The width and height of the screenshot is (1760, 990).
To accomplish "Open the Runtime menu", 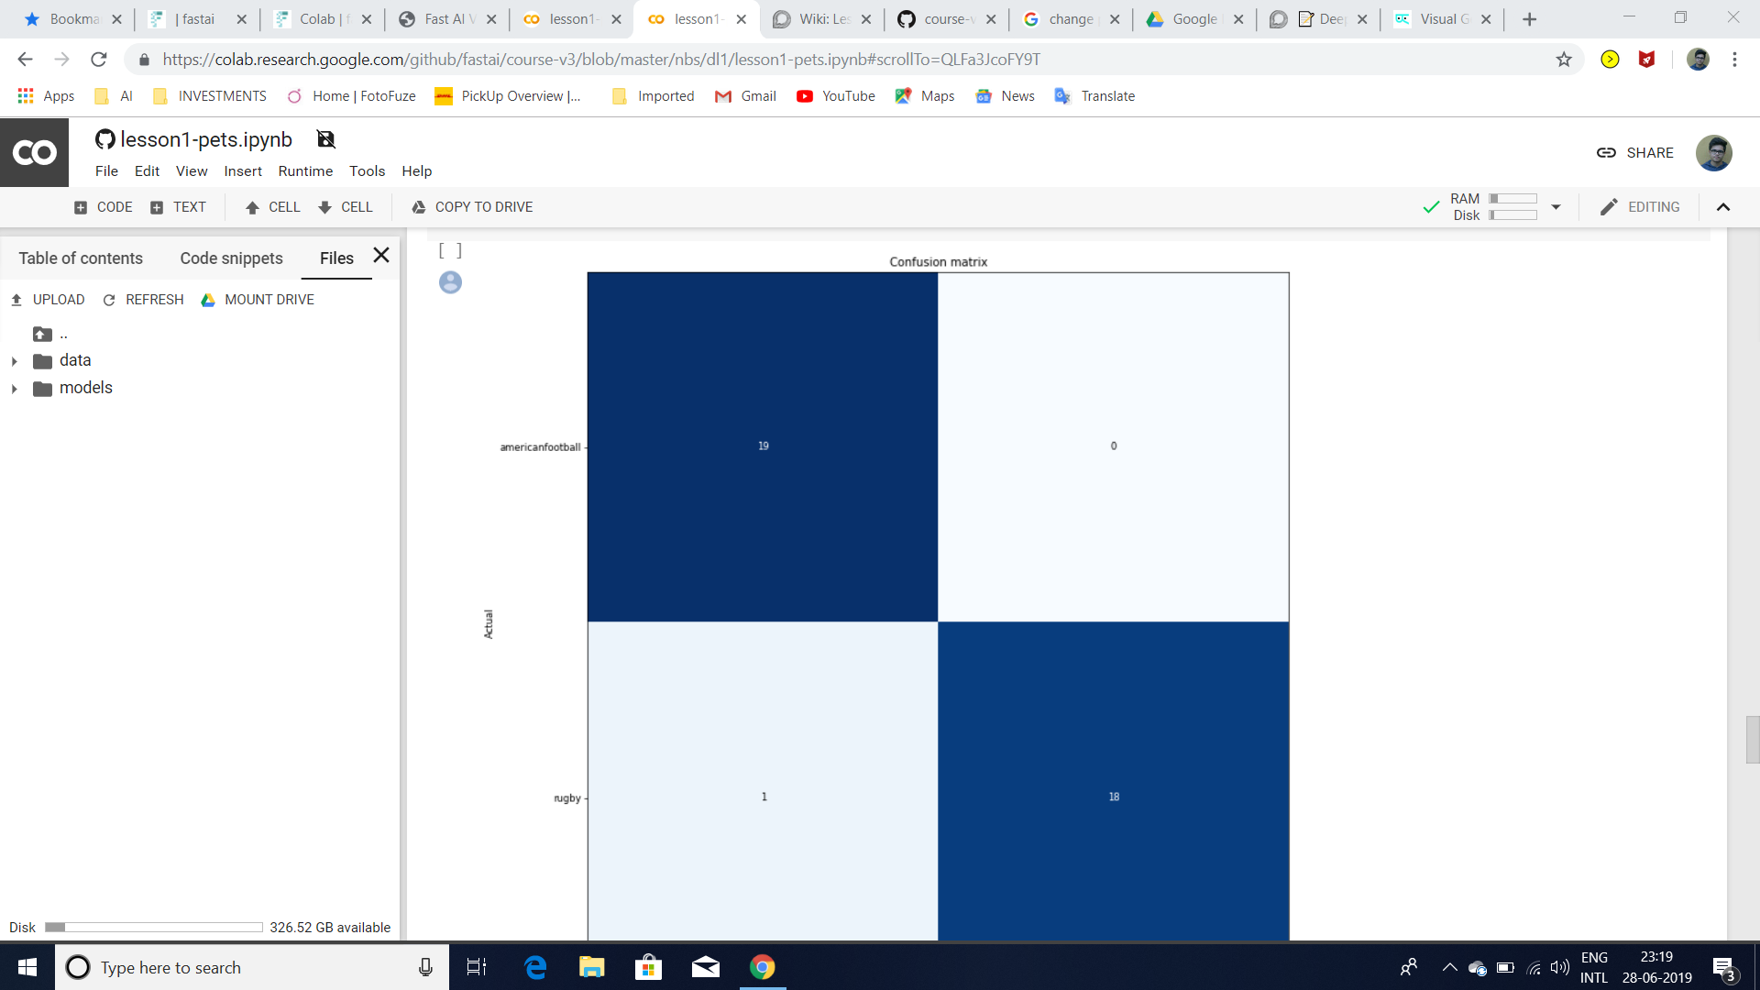I will (x=305, y=171).
